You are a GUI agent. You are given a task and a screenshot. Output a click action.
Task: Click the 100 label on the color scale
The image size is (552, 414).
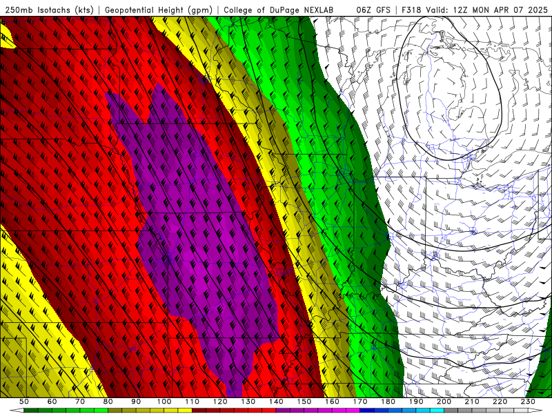coord(164,402)
